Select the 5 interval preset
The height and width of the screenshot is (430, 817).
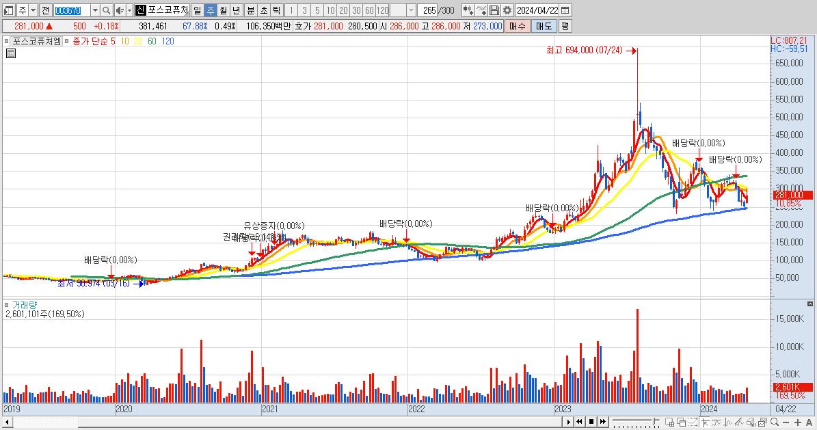[x=317, y=10]
